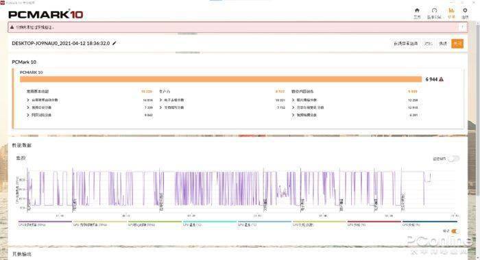Toggle the red CPU load legend item
The image size is (480, 260).
pos(374,223)
